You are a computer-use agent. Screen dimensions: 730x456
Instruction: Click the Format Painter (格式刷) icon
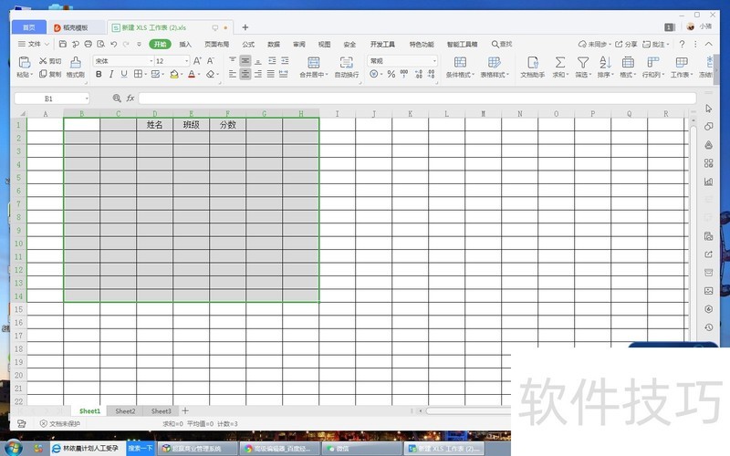click(75, 62)
